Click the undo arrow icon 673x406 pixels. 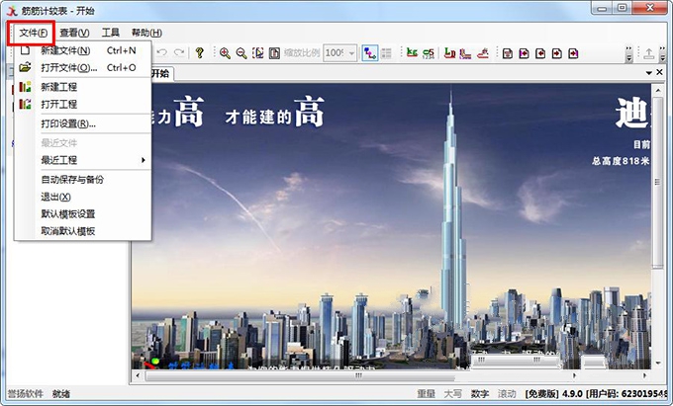point(161,52)
